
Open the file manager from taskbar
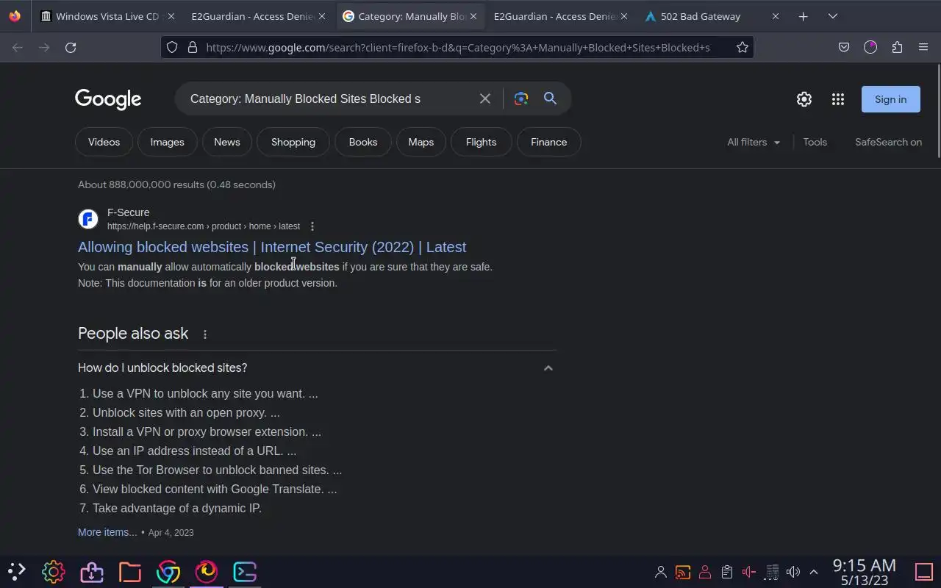[x=130, y=571]
